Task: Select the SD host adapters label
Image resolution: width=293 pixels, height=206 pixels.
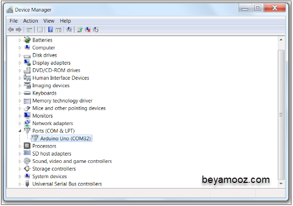Action: coord(52,153)
